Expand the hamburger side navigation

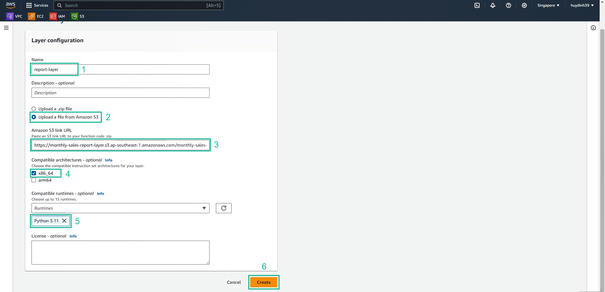6,28
